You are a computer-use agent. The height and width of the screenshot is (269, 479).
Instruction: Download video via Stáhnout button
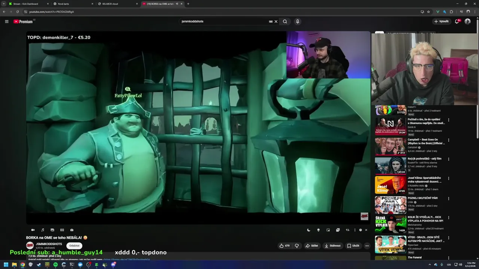coord(332,245)
